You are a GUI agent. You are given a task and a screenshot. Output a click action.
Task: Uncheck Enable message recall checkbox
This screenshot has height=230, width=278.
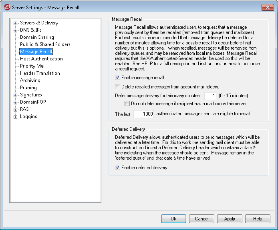(117, 78)
